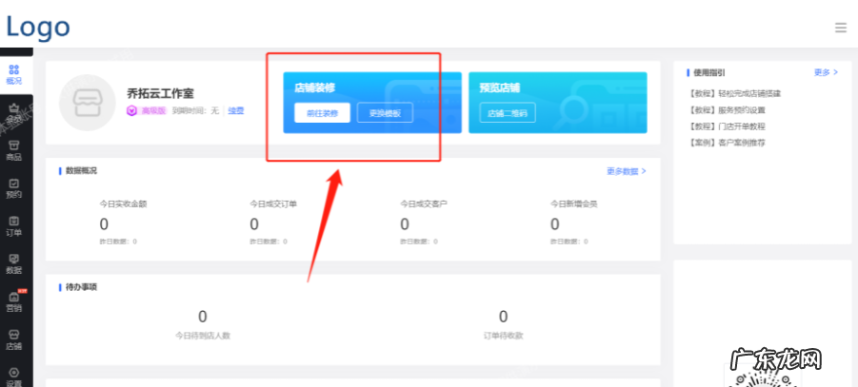Open 客户案例推荐 case link
Screen dimensions: 858x387
click(727, 143)
